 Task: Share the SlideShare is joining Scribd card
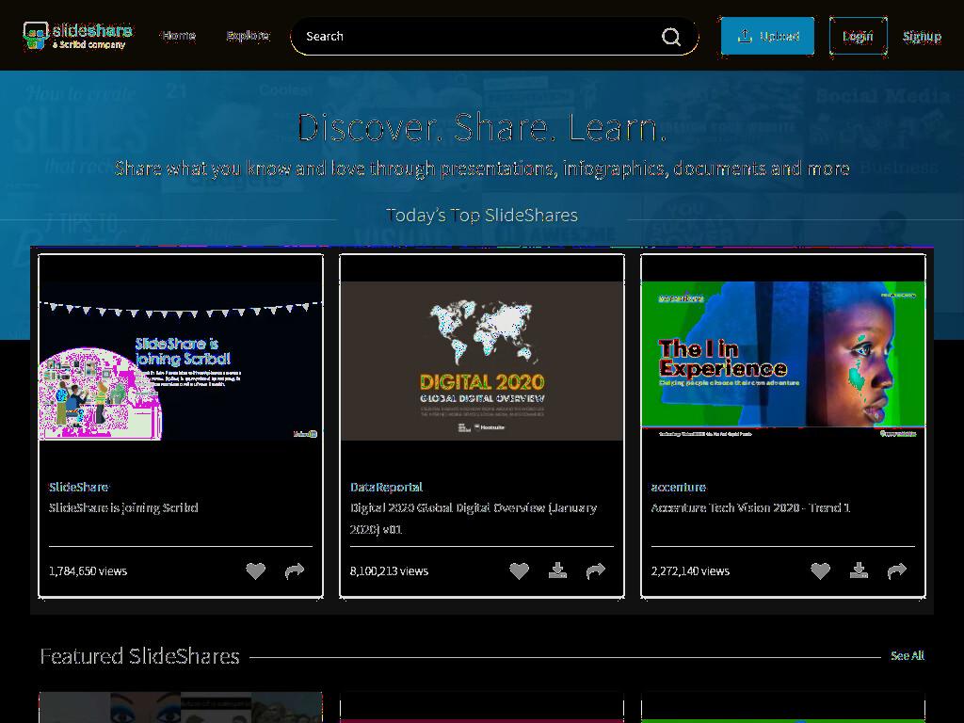pyautogui.click(x=295, y=571)
